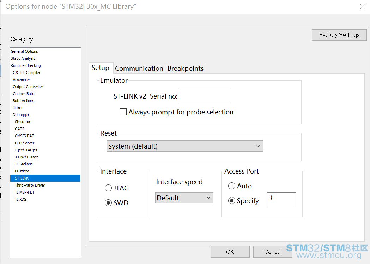Image resolution: width=370 pixels, height=264 pixels.
Task: Click the Factory Settings button
Action: pos(339,35)
